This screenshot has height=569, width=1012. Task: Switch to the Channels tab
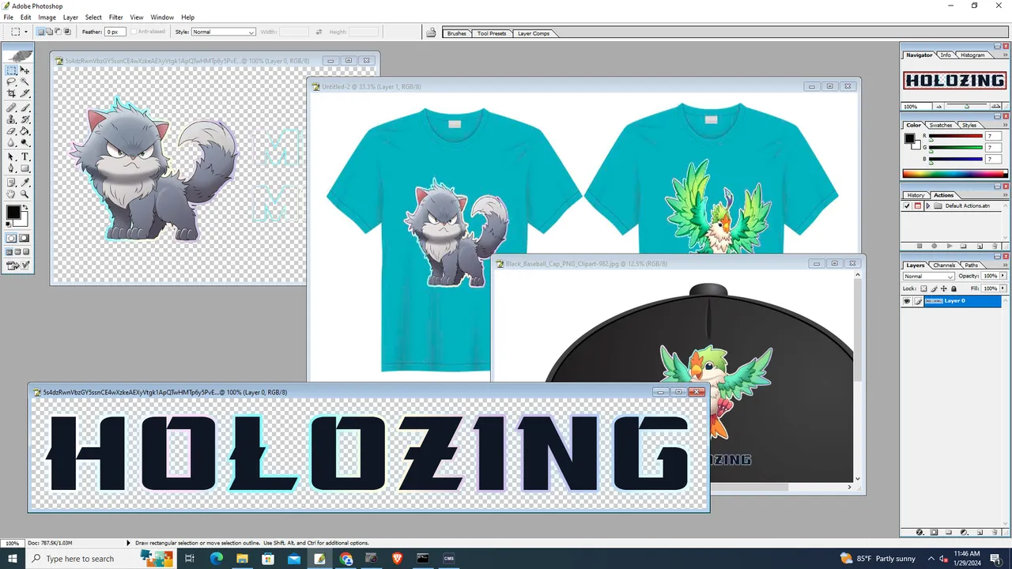click(x=944, y=265)
